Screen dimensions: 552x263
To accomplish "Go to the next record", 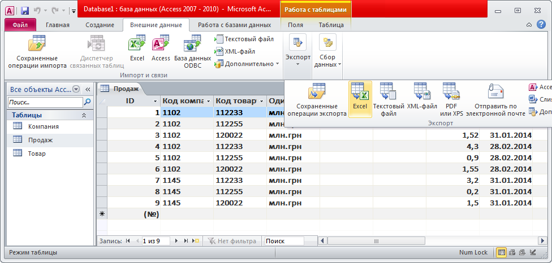I will coord(176,241).
